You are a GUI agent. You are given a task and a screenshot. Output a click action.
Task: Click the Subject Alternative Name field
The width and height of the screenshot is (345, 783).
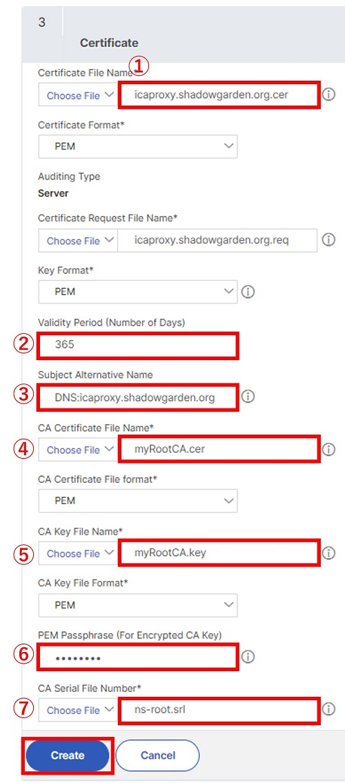(138, 397)
